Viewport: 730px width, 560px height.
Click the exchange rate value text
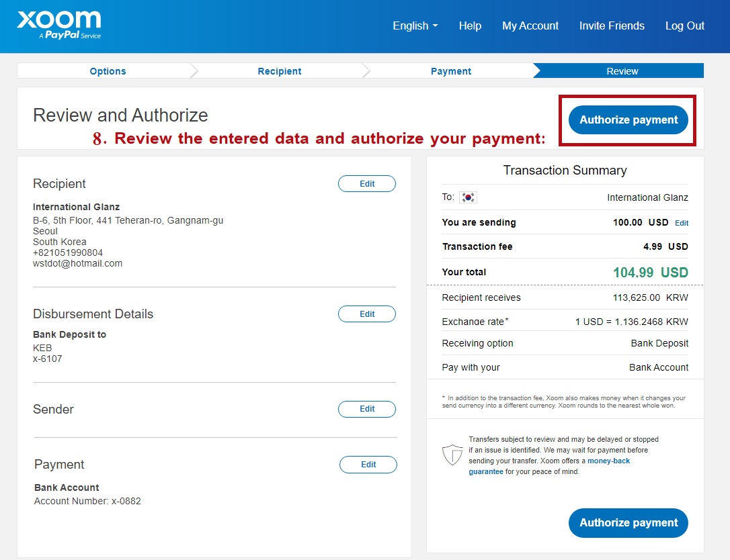631,322
